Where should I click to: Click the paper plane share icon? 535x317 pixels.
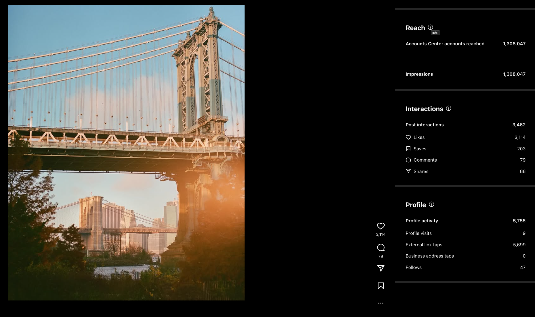[381, 268]
